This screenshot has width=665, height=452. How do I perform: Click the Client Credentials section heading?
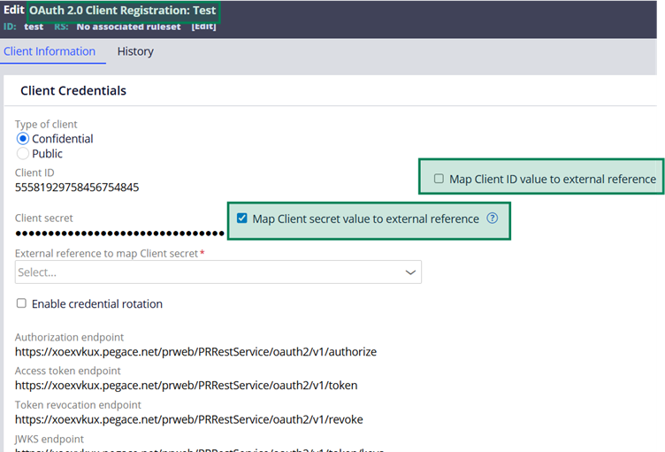pos(73,90)
